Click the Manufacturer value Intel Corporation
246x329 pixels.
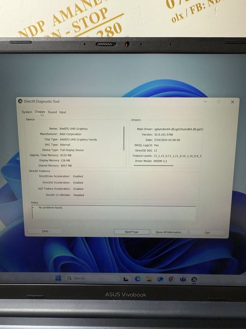70,134
